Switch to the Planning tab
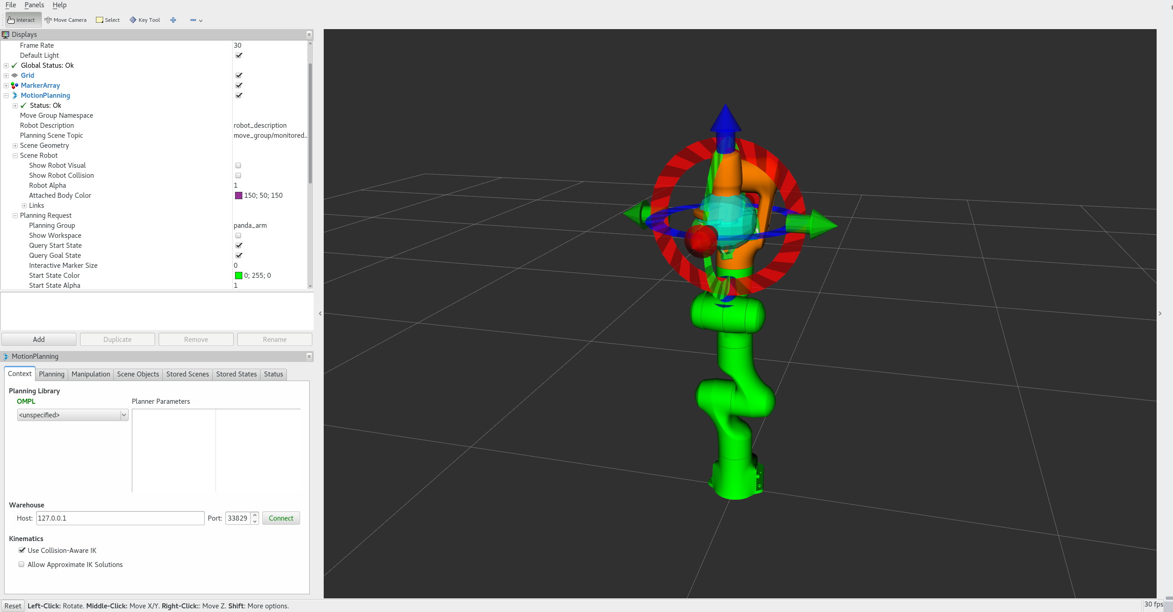 (x=51, y=374)
